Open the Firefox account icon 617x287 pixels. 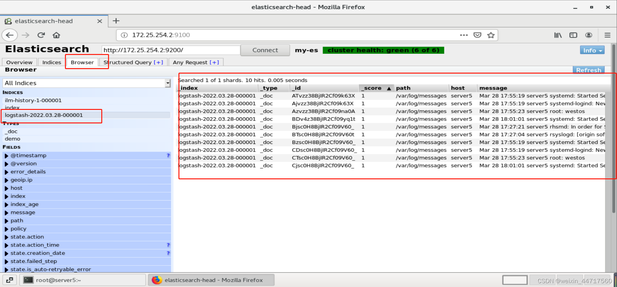(589, 35)
